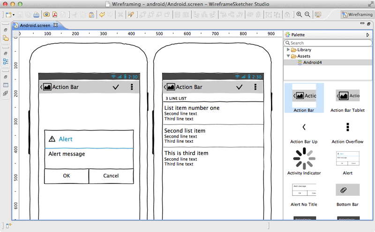Click the print icon in toolbar

coord(36,15)
